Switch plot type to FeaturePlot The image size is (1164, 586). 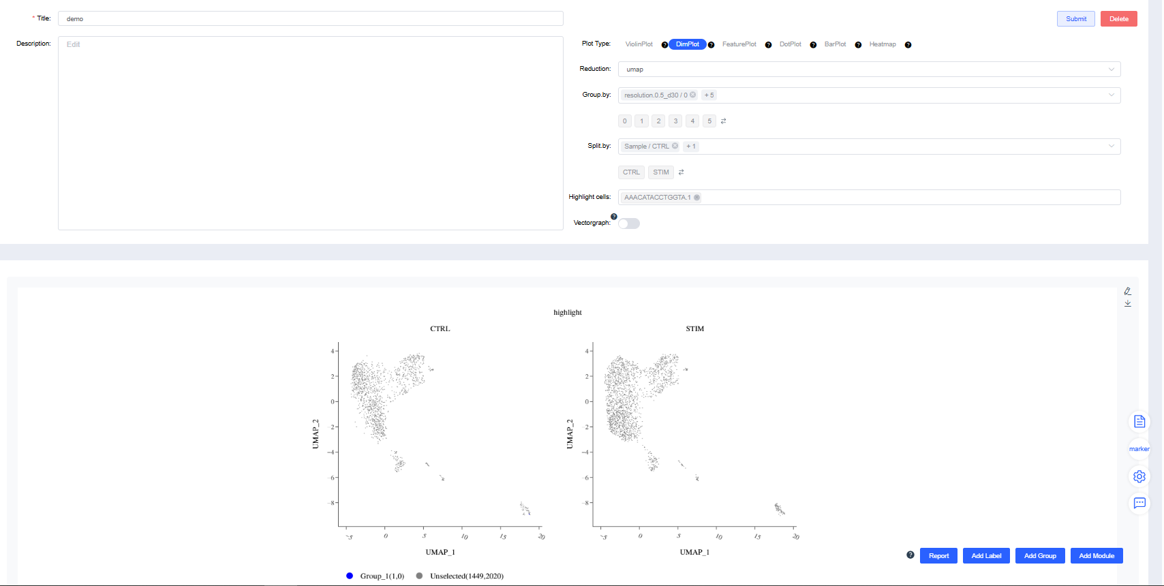(739, 44)
